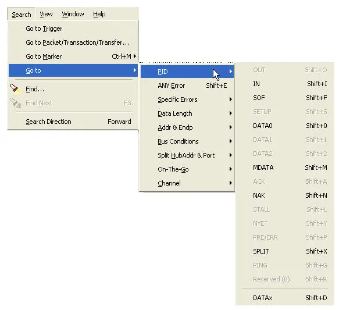Select Go to Trigger

point(44,28)
